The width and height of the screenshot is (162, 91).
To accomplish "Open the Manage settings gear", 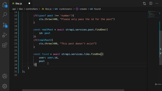I will [x=5, y=86].
